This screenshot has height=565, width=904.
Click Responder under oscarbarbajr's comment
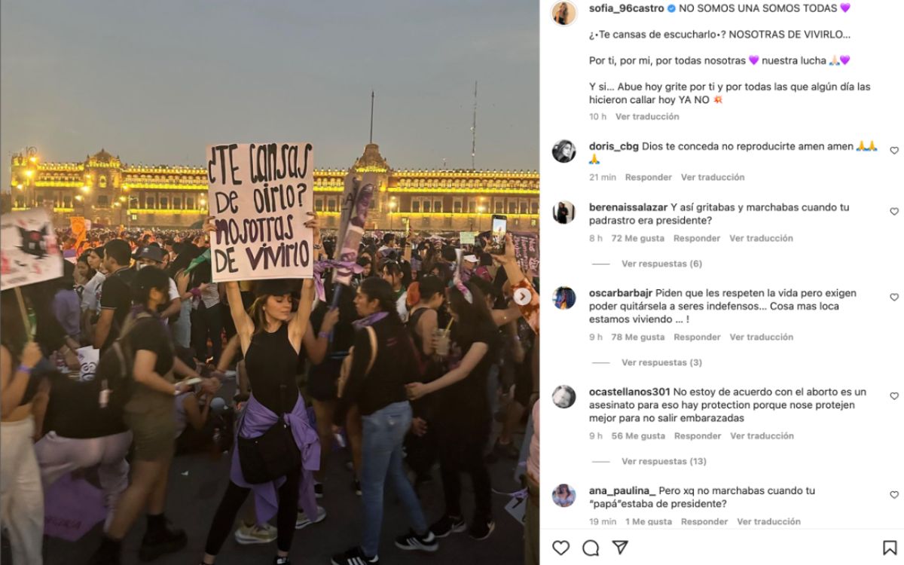coord(697,337)
